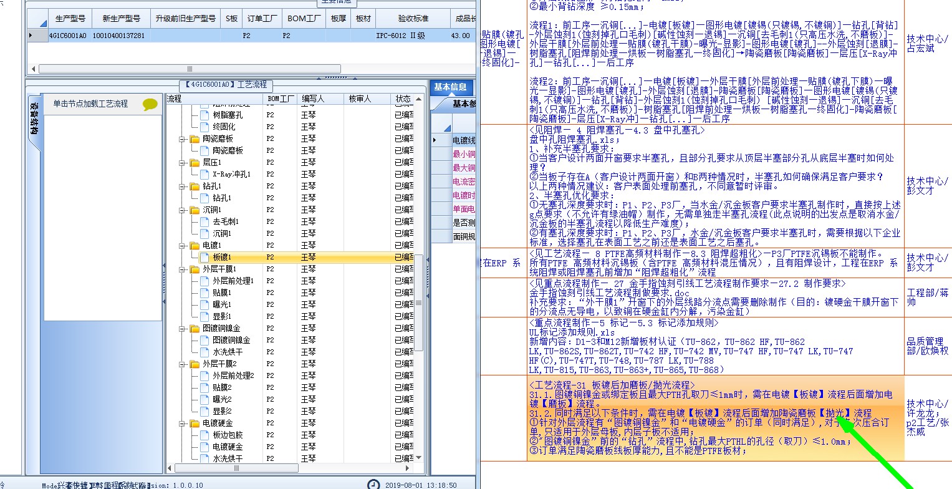Collapse the 电镀1 tree node
Image resolution: width=952 pixels, height=489 pixels.
tap(182, 245)
